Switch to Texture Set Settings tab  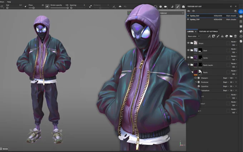pyautogui.click(x=208, y=31)
